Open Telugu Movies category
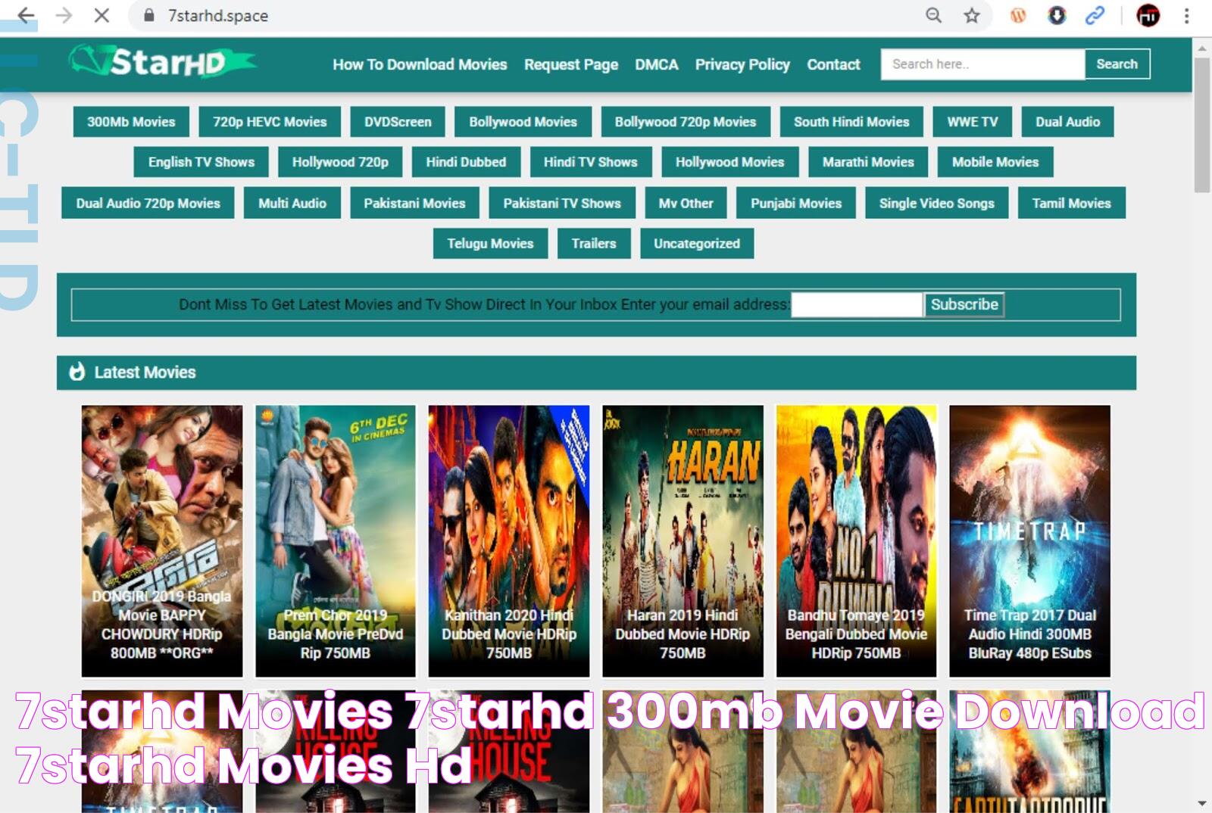This screenshot has height=813, width=1212. pos(490,244)
